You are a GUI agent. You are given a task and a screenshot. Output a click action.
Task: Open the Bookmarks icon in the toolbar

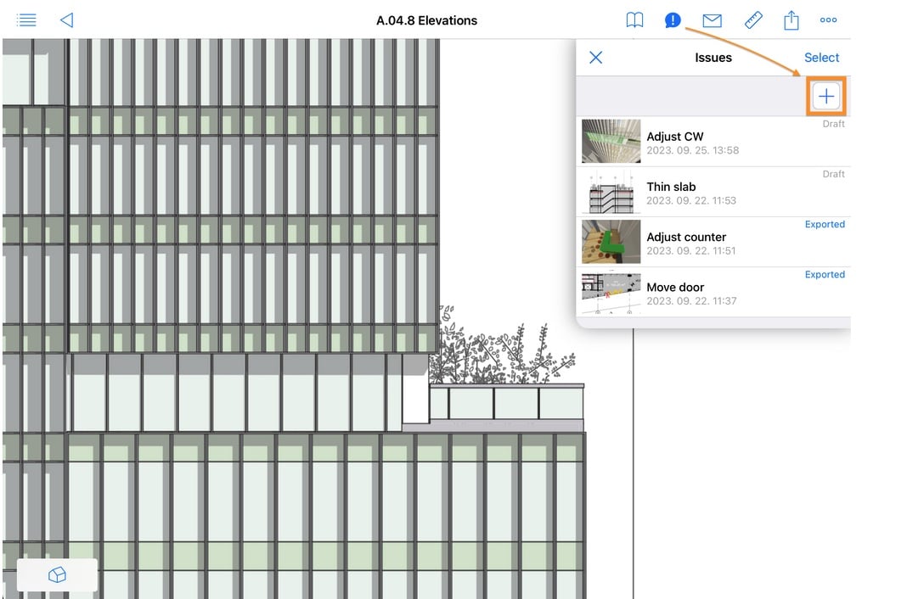click(634, 20)
